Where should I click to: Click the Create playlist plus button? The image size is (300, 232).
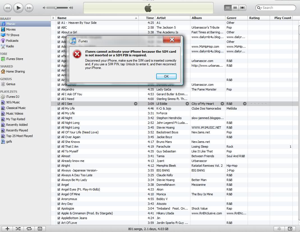point(7,229)
